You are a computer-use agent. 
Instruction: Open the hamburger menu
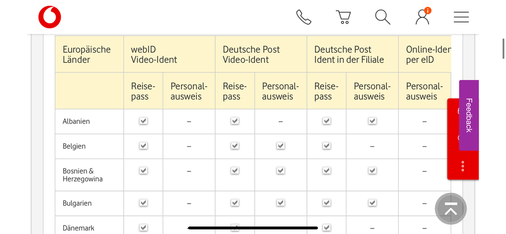pyautogui.click(x=461, y=17)
